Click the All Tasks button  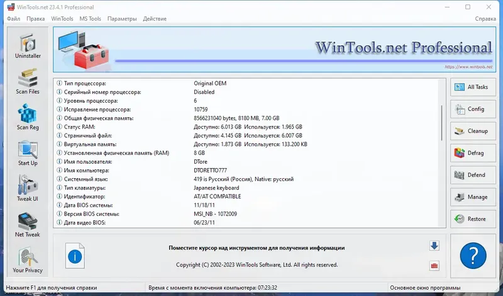tap(473, 87)
